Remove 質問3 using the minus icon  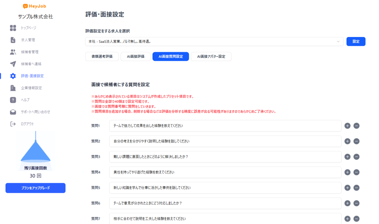pos(356,157)
